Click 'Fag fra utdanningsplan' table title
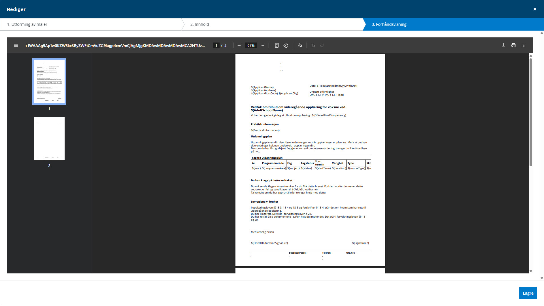Image resolution: width=544 pixels, height=306 pixels. [x=267, y=158]
